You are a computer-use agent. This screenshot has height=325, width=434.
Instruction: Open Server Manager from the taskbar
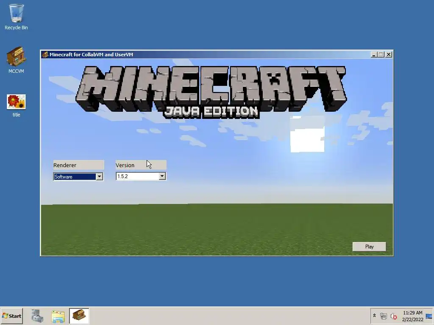point(37,316)
